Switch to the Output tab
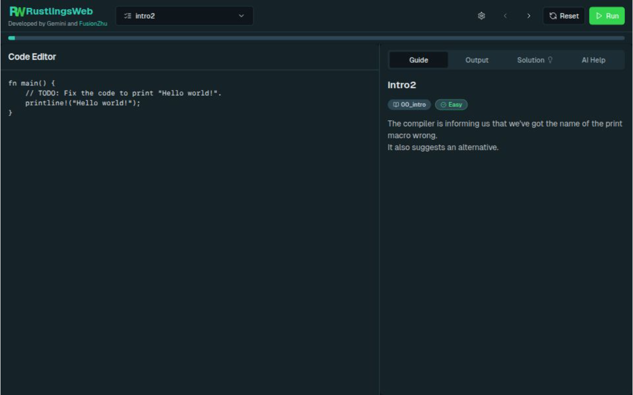 pyautogui.click(x=476, y=60)
